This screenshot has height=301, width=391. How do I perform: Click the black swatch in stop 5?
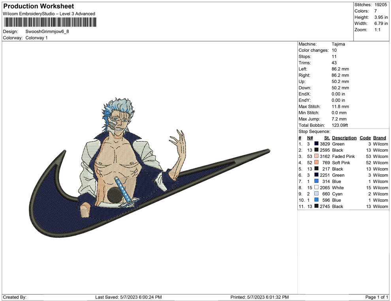(316, 169)
